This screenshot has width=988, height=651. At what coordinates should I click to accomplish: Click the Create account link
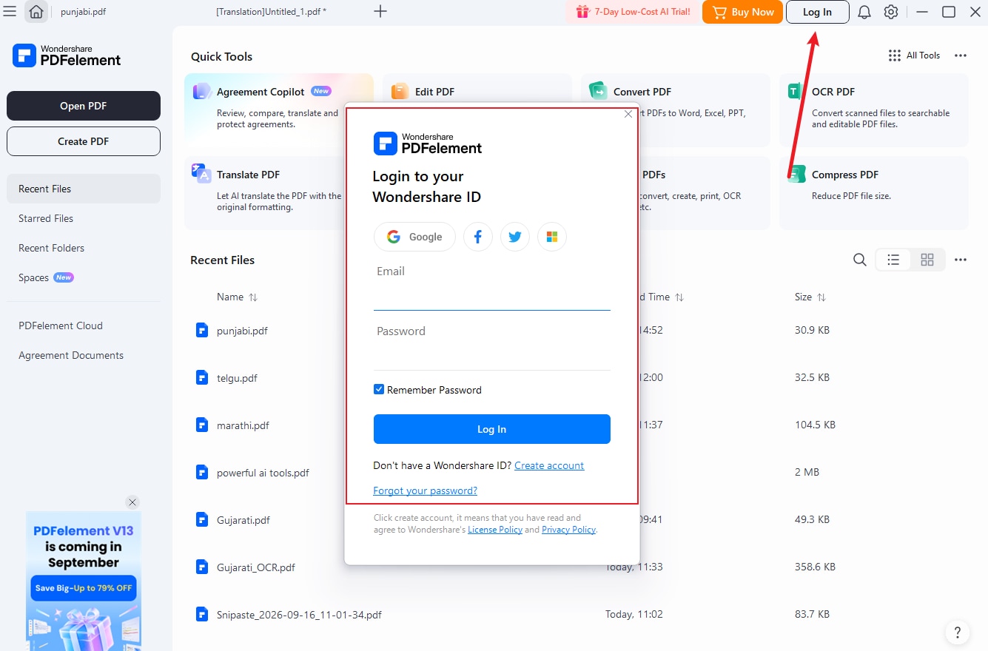coord(549,465)
